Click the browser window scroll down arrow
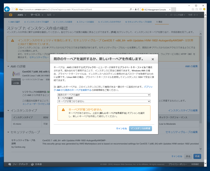The width and height of the screenshot is (210, 171). (206, 163)
